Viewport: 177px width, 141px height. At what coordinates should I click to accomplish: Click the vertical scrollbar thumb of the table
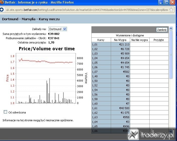171,55
